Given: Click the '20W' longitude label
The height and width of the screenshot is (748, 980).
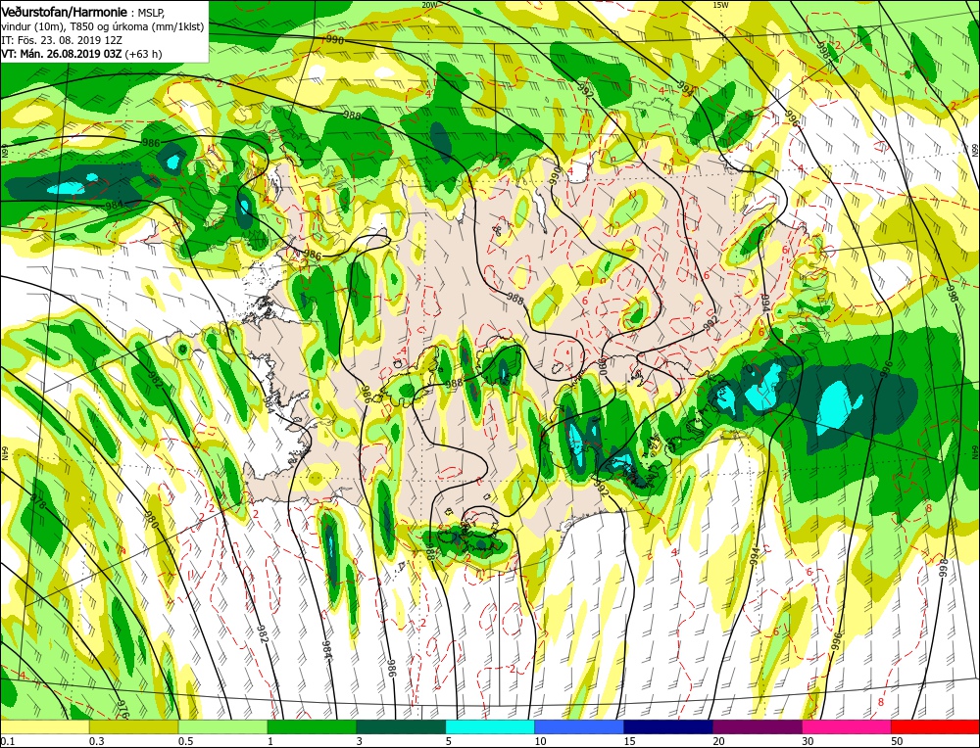Looking at the screenshot, I should 429,4.
